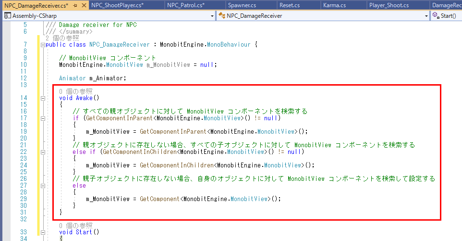Viewport: 462px width, 241px height.
Task: Open the Karma.cs tab
Action: 334,5
